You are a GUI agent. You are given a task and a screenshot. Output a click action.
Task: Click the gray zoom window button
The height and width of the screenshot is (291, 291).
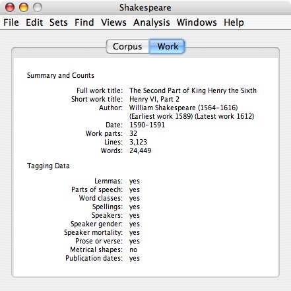point(38,7)
